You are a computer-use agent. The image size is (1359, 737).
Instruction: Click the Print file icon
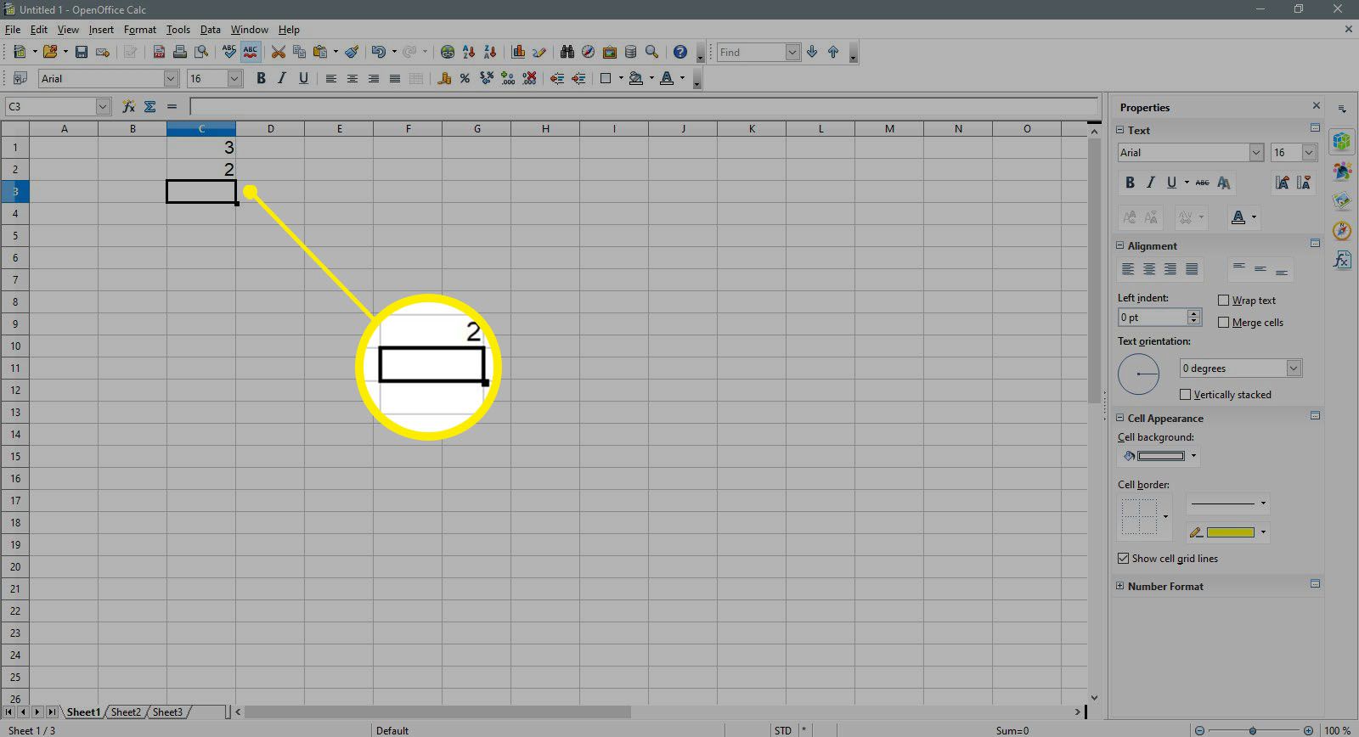click(180, 53)
